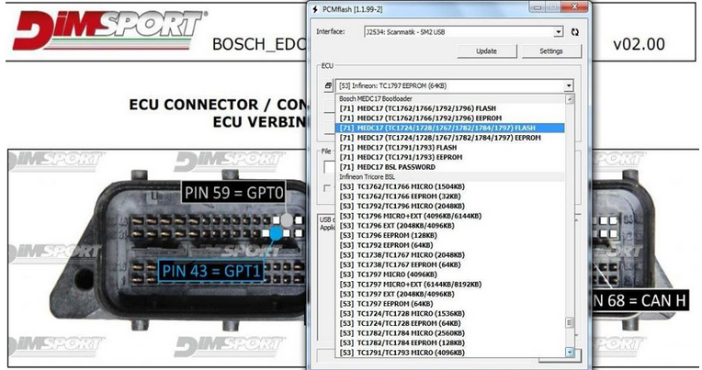This screenshot has width=702, height=370.
Task: Select TC1797 MICRO+EXT (6144KB/8192KB)
Action: (x=449, y=285)
